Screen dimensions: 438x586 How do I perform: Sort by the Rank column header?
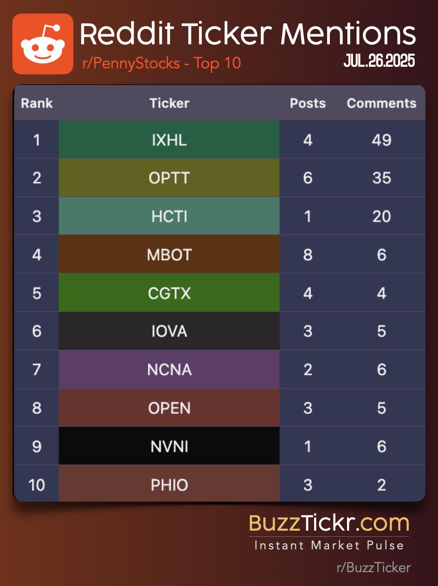click(37, 103)
